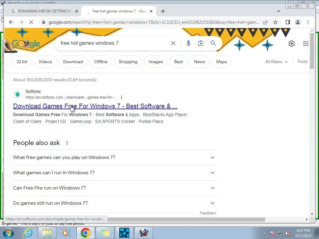This screenshot has width=319, height=239.
Task: Share this page from address bar
Action: pos(265,22)
